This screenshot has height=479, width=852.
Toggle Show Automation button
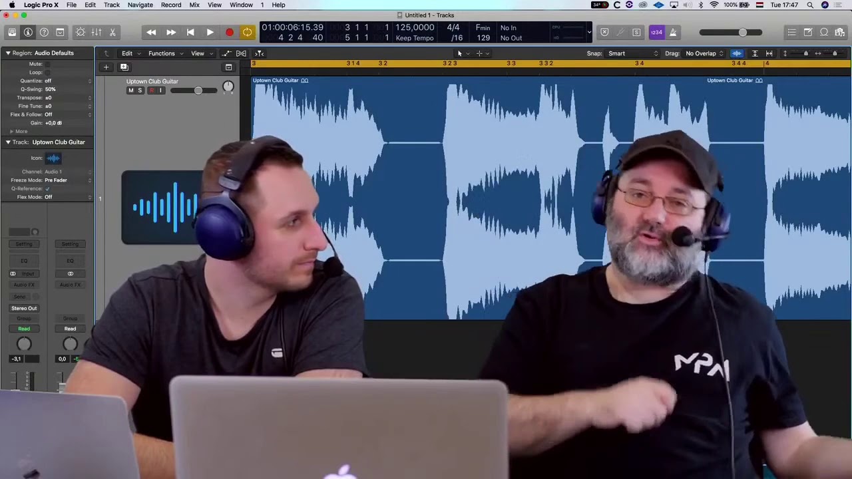(226, 53)
